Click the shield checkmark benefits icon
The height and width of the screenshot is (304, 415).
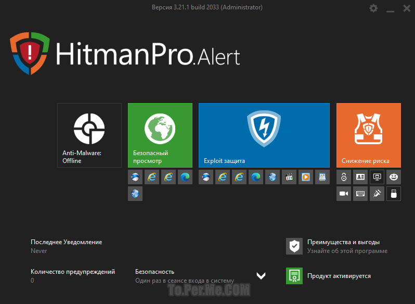coord(294,246)
